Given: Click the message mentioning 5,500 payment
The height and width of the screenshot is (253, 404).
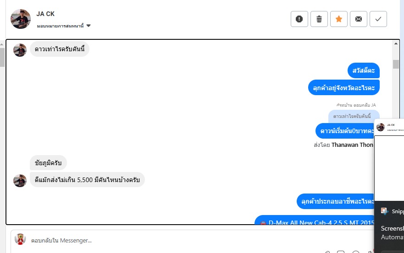Looking at the screenshot, I should point(87,180).
